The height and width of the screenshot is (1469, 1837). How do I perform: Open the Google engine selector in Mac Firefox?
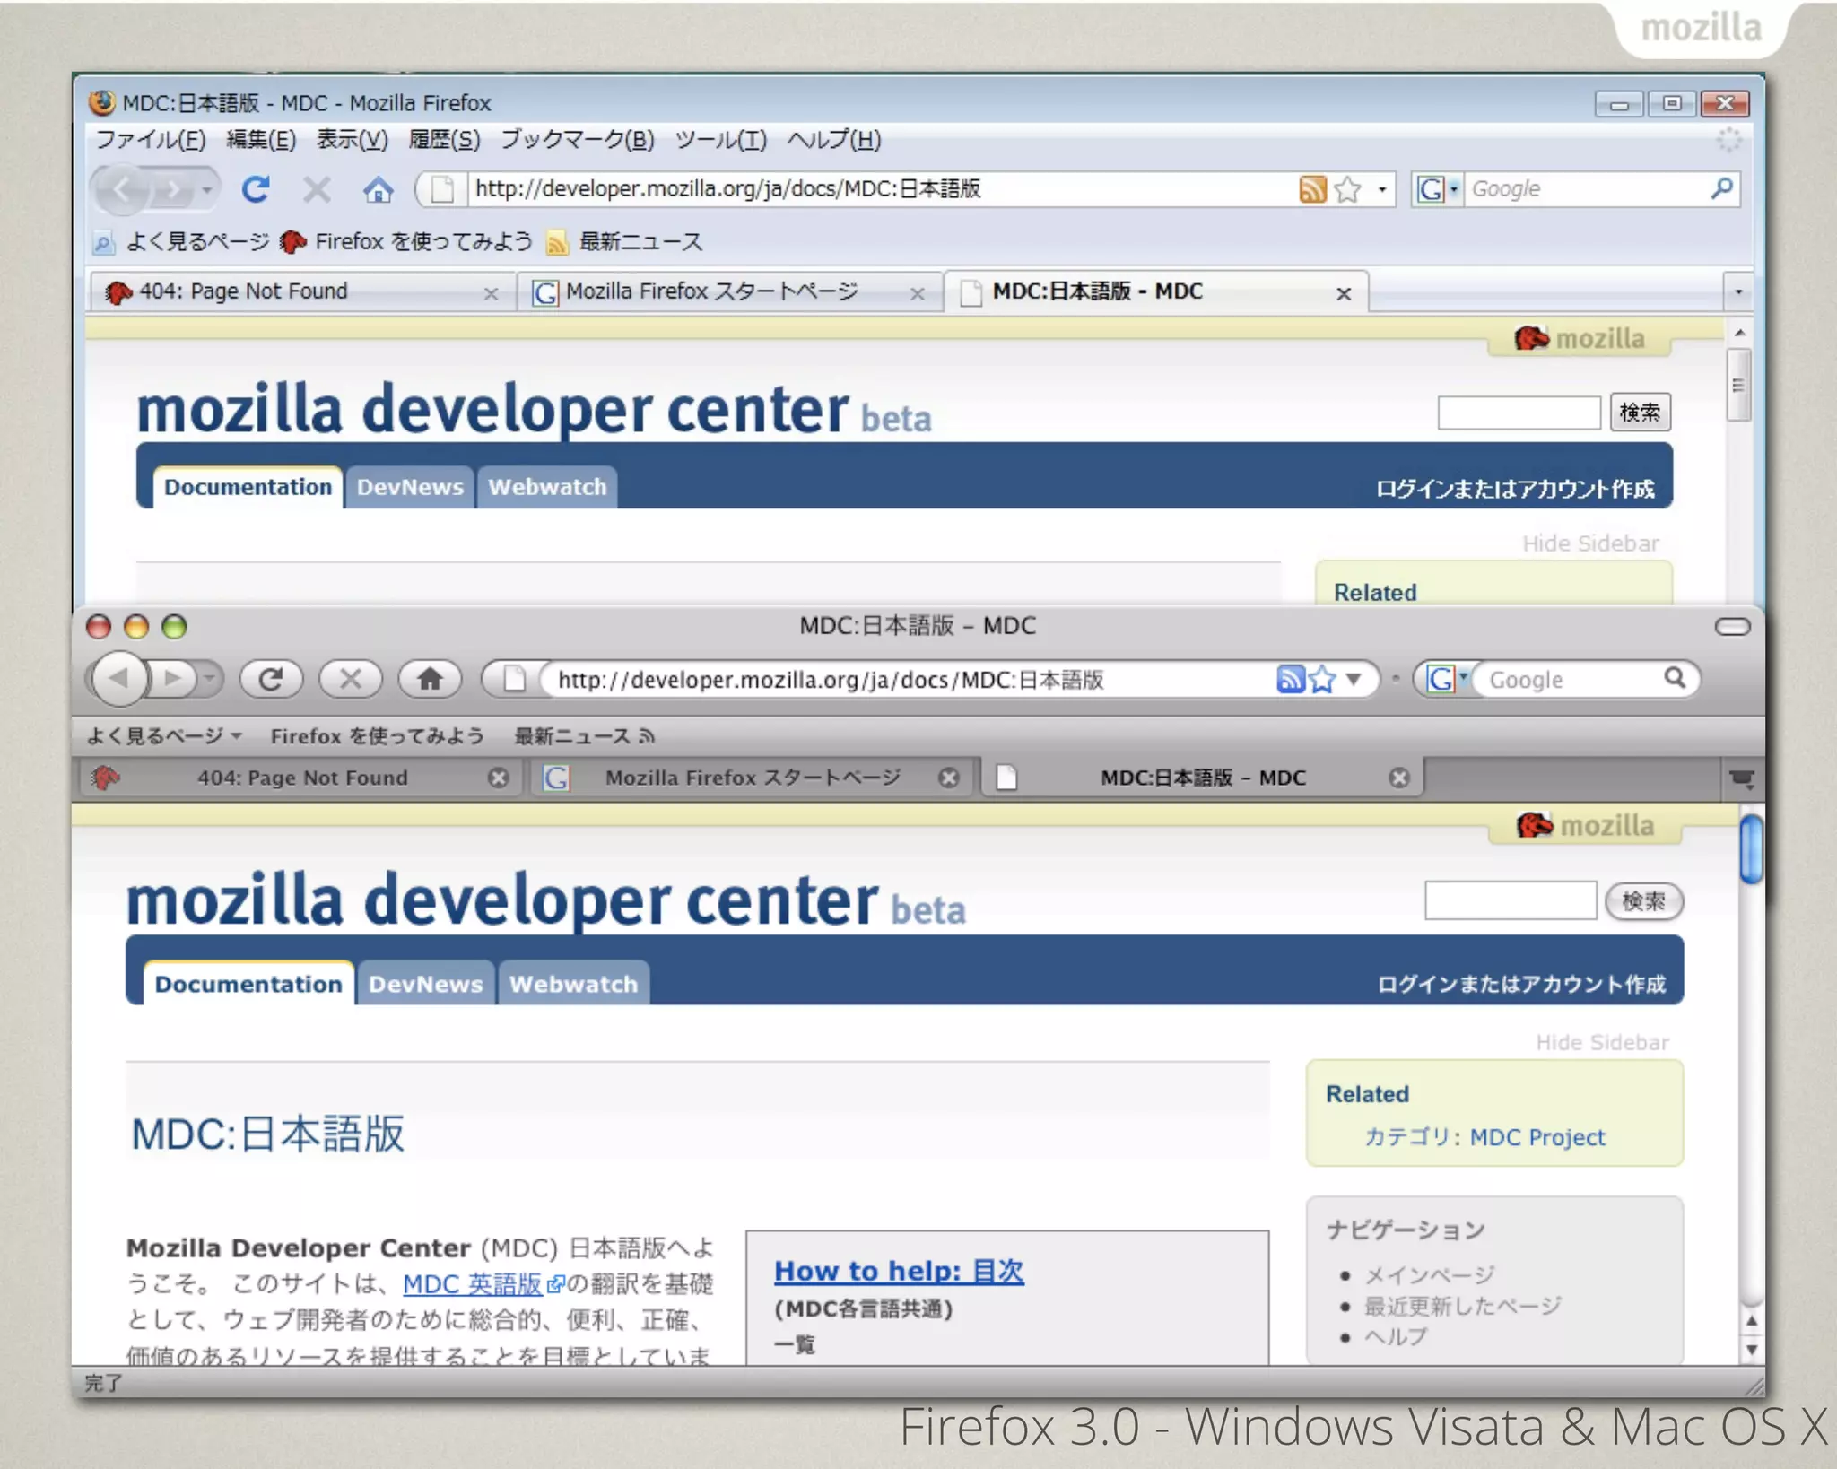click(1447, 679)
